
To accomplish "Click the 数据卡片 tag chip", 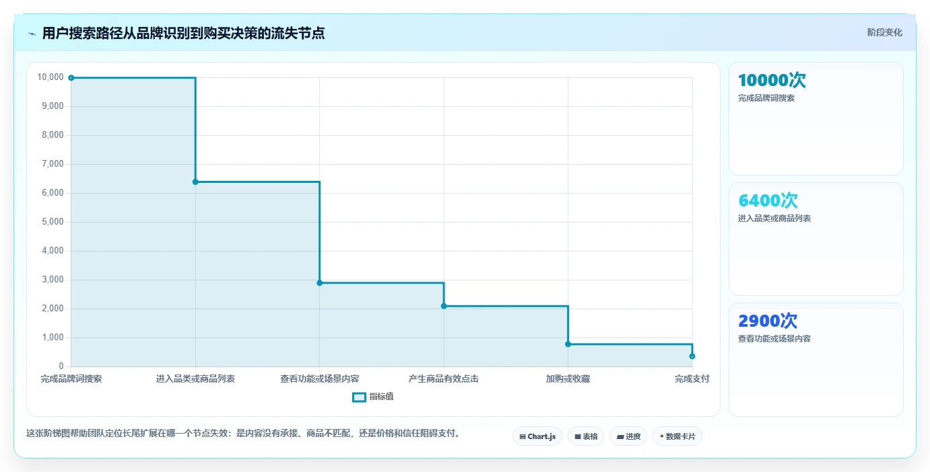I will click(x=677, y=436).
